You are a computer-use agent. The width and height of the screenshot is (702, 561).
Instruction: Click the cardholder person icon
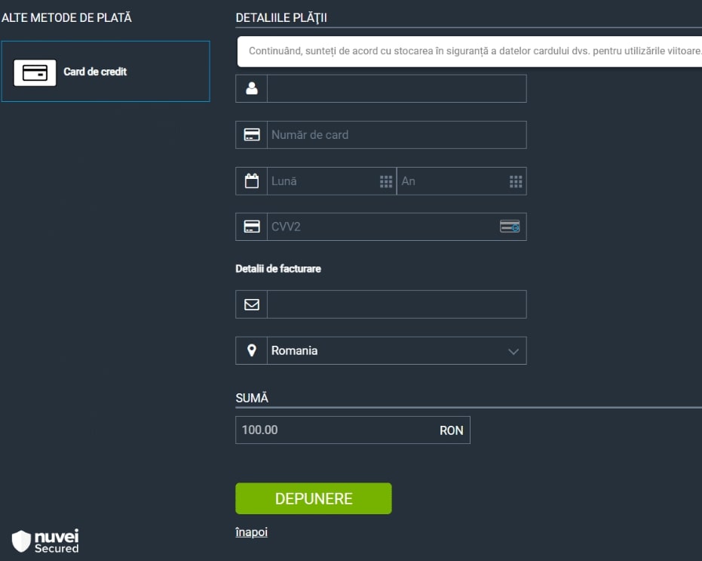[252, 88]
